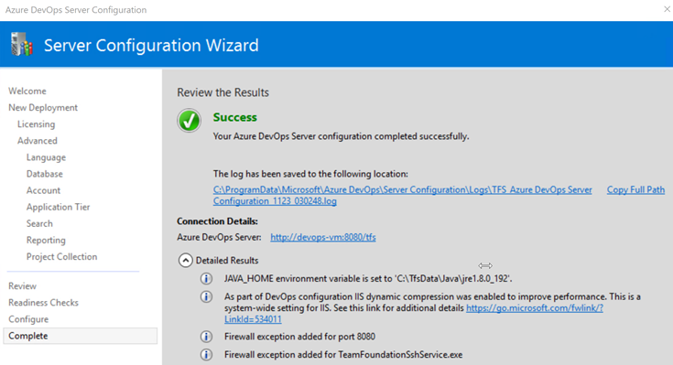Image resolution: width=673 pixels, height=365 pixels.
Task: Go to the Readiness Checks step
Action: pyautogui.click(x=43, y=303)
